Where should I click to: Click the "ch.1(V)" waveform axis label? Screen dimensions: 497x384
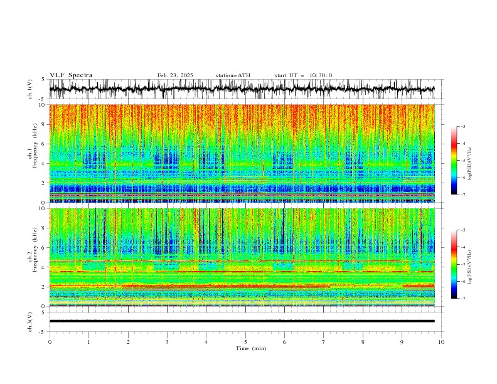(30, 89)
